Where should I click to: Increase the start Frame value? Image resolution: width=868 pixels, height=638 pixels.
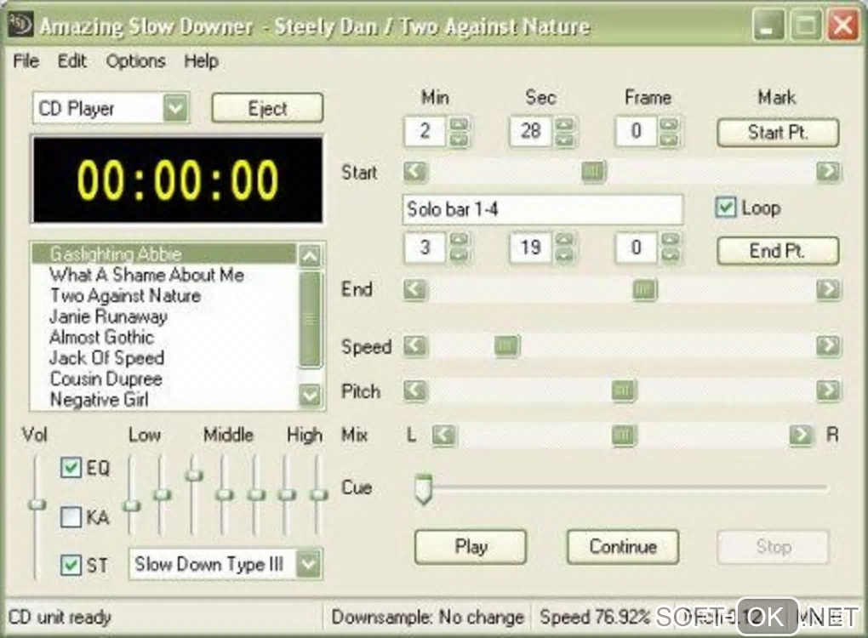tap(669, 124)
